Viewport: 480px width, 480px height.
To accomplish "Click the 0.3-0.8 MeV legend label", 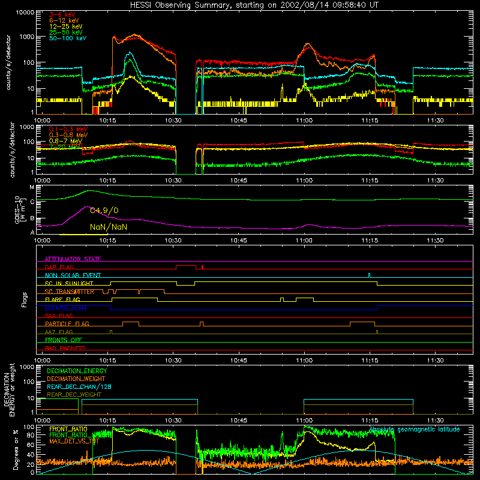I will coord(68,135).
